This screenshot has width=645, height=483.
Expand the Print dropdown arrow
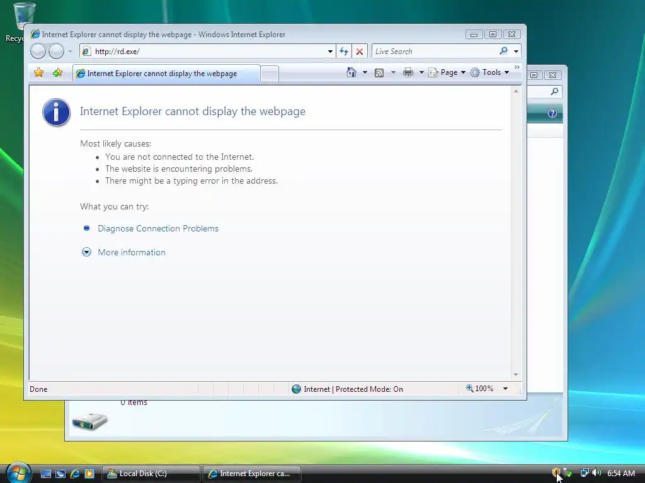[x=421, y=73]
